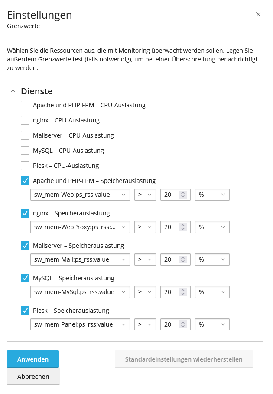Enable Apache und PHP-FPM CPU-Auslastung checkbox
The height and width of the screenshot is (394, 273).
[25, 105]
